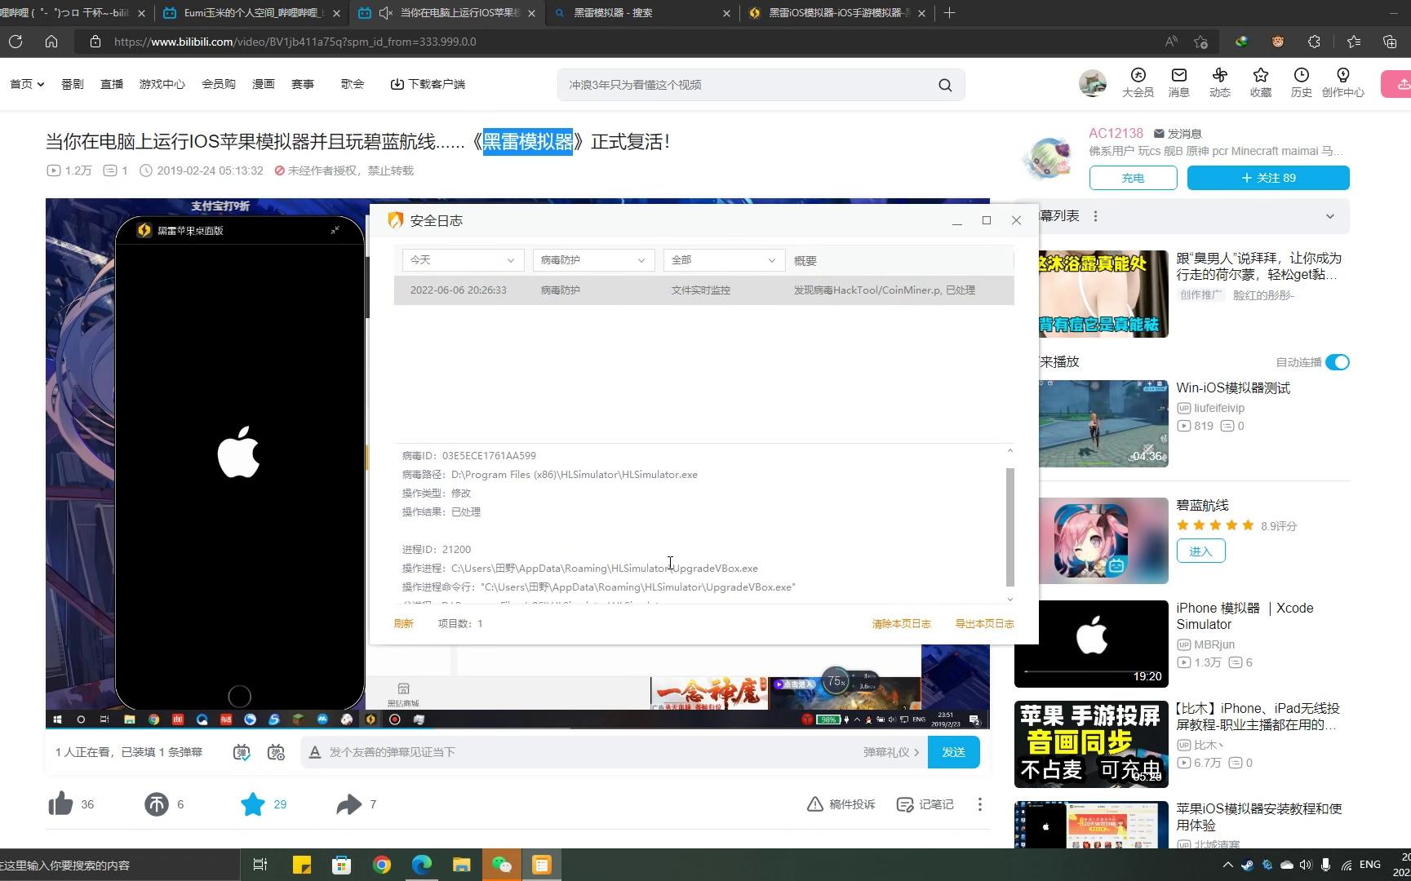Viewport: 1411px width, 881px height.
Task: Click 导出本页日志 link
Action: point(985,623)
